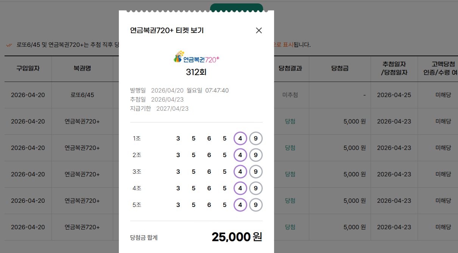Select the purple-circled 4 in the 3조 row
This screenshot has height=253, width=458.
coord(240,172)
